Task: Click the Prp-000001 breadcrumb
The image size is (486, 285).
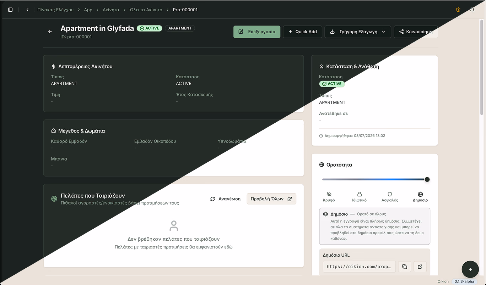Action: 185,10
